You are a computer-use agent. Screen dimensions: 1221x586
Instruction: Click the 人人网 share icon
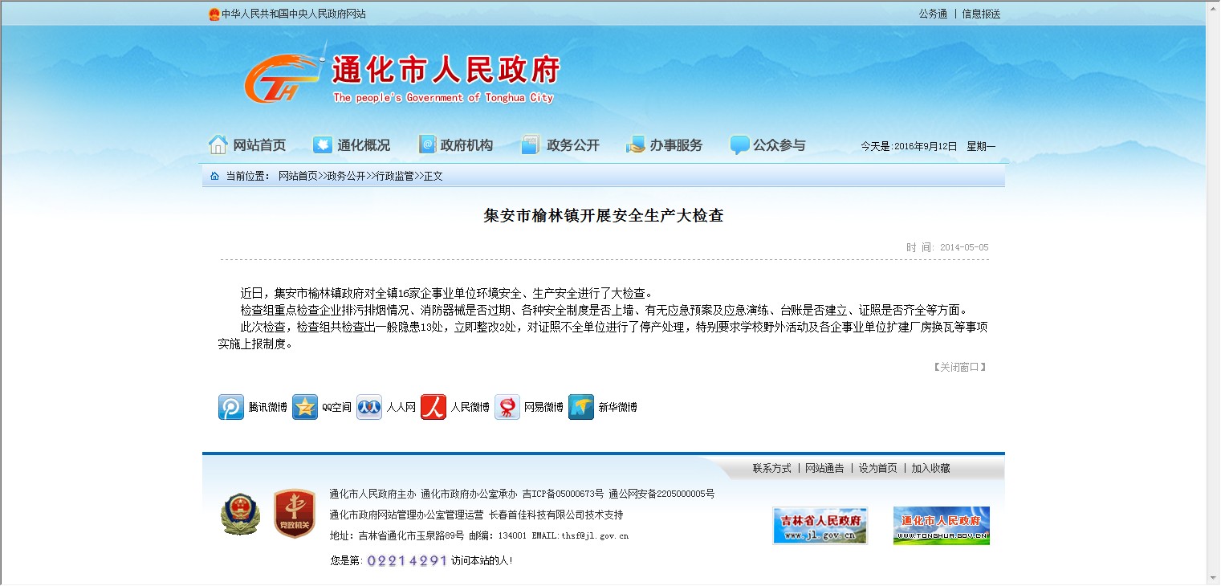click(x=369, y=407)
